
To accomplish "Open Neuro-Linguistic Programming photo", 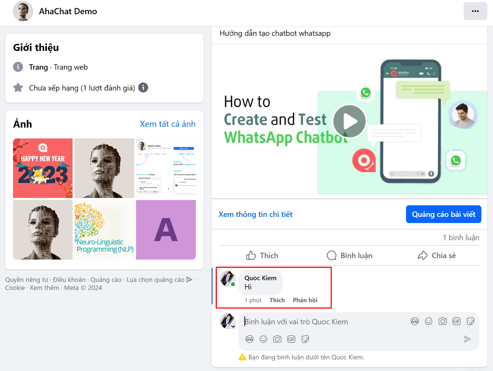I will pos(104,230).
